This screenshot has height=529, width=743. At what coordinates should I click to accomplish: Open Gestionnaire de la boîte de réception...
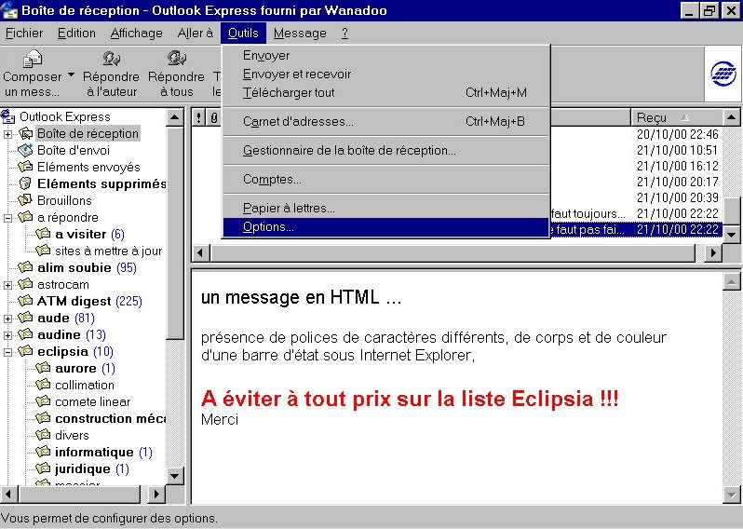click(385, 150)
